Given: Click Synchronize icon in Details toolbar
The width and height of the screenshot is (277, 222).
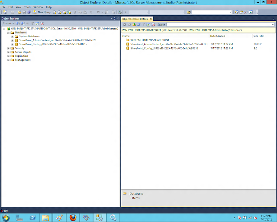Looking at the screenshot, I should click(x=138, y=25).
